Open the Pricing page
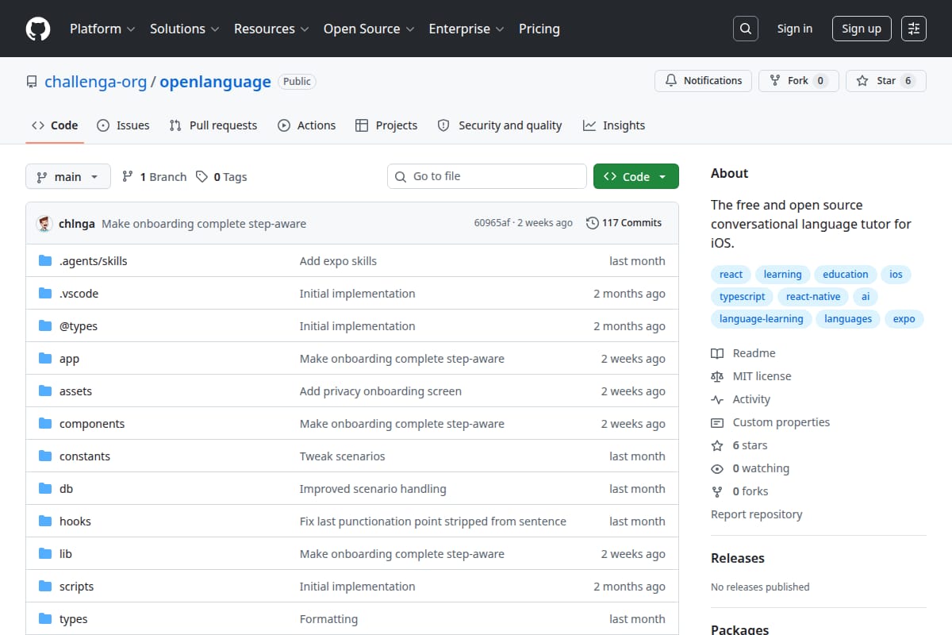952x635 pixels. [539, 29]
